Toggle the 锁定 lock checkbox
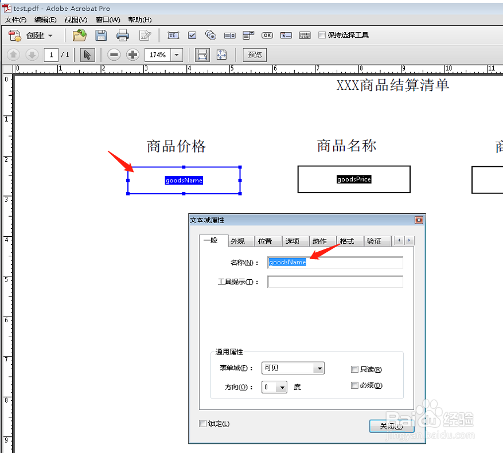The width and height of the screenshot is (503, 453). coord(202,423)
